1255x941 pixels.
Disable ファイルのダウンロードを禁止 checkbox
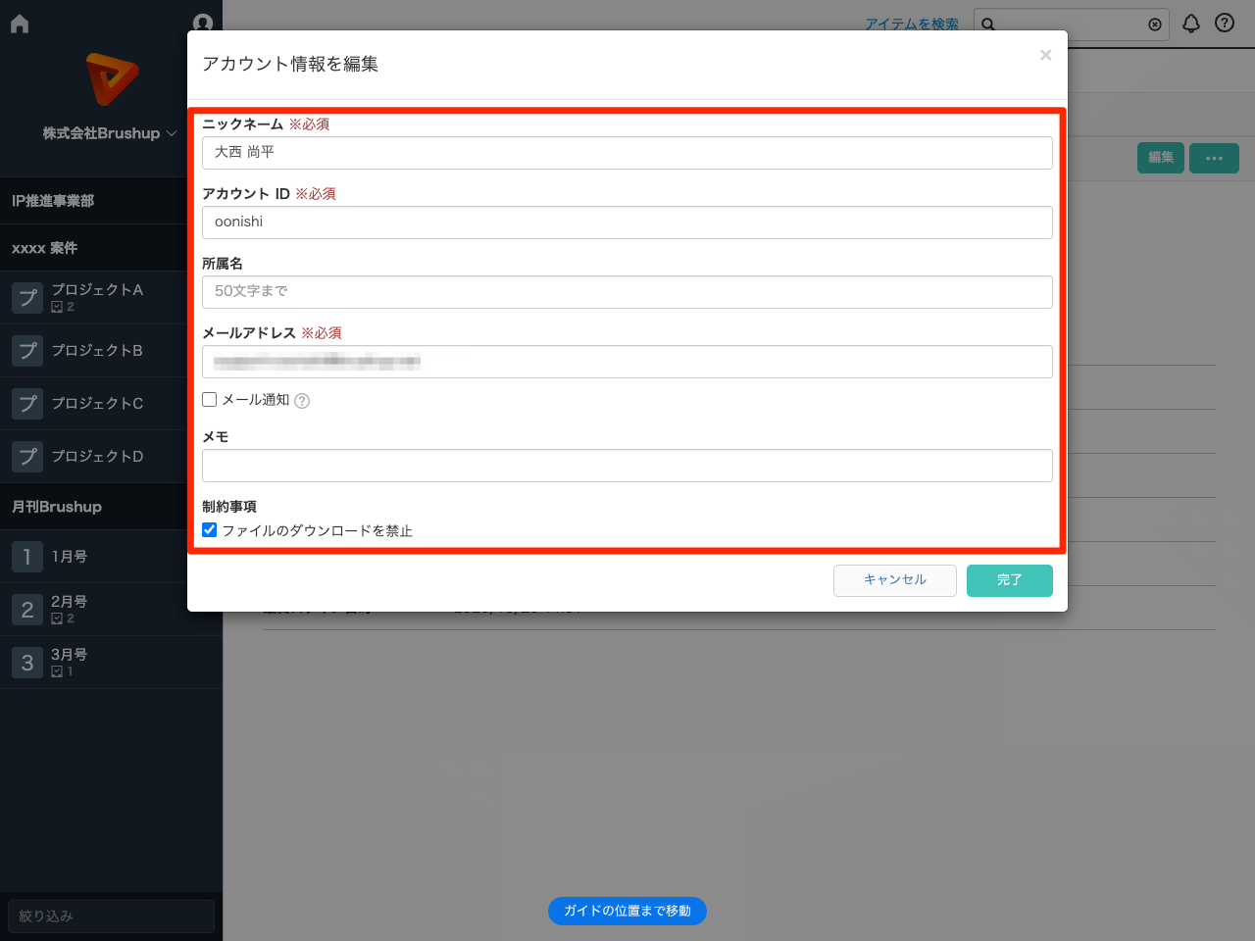point(209,530)
